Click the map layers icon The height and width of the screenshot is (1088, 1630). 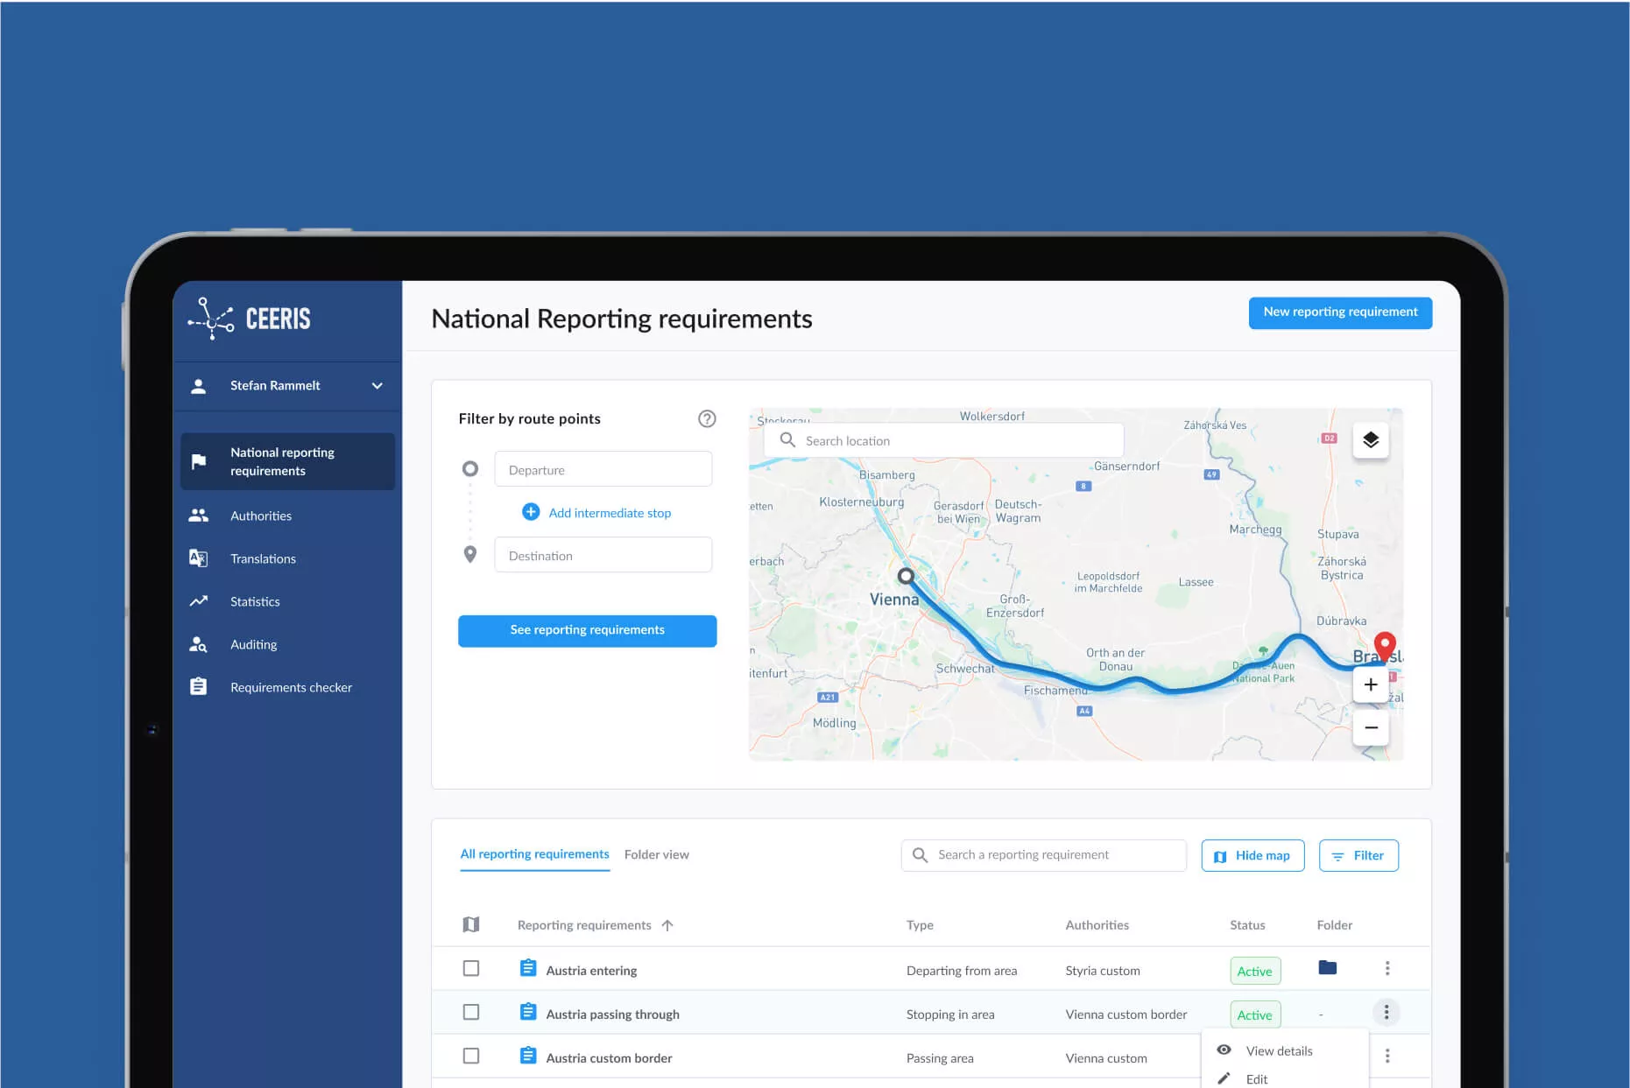tap(1371, 439)
